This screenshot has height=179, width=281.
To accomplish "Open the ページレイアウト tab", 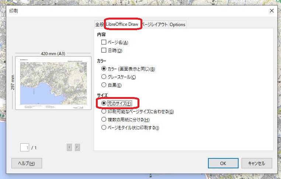I will 155,25.
